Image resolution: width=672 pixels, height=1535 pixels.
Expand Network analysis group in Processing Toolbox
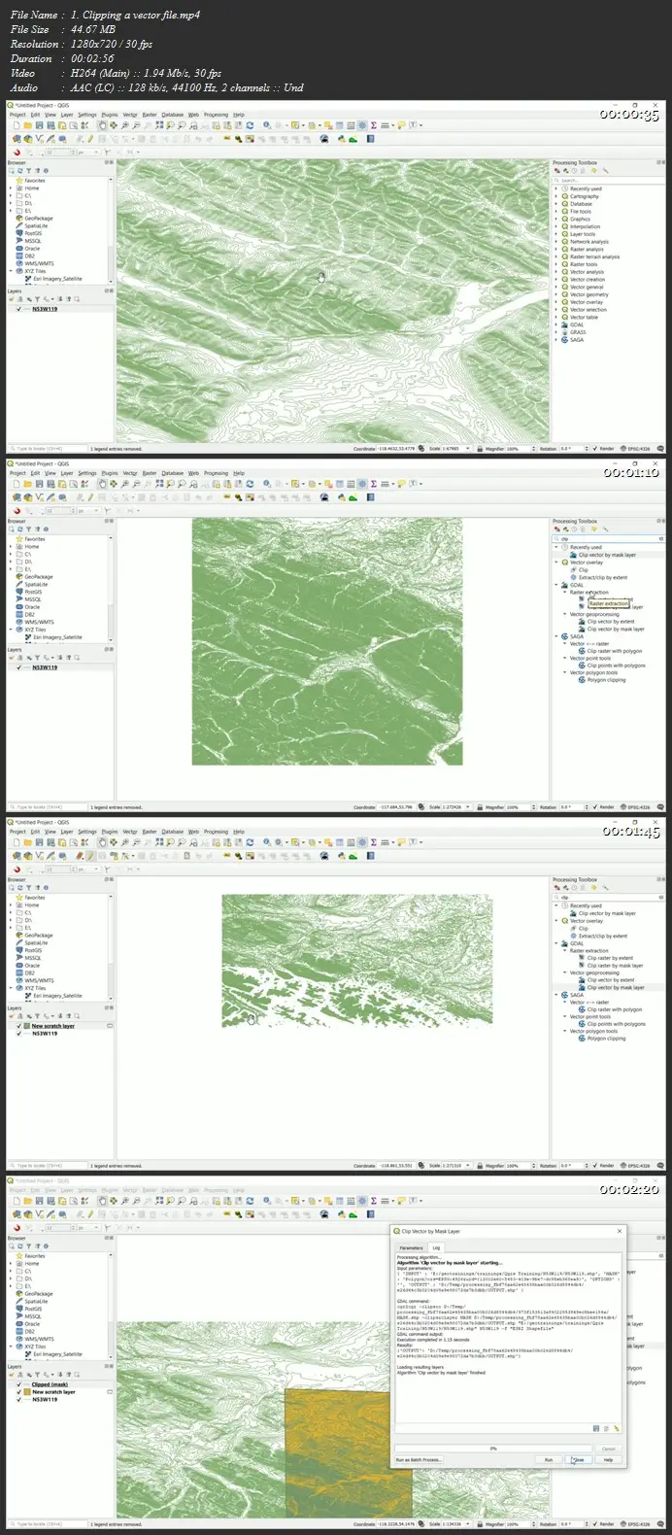point(556,242)
